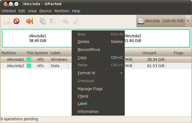
Task: Click the New partition toolbar icon
Action: tap(7, 21)
